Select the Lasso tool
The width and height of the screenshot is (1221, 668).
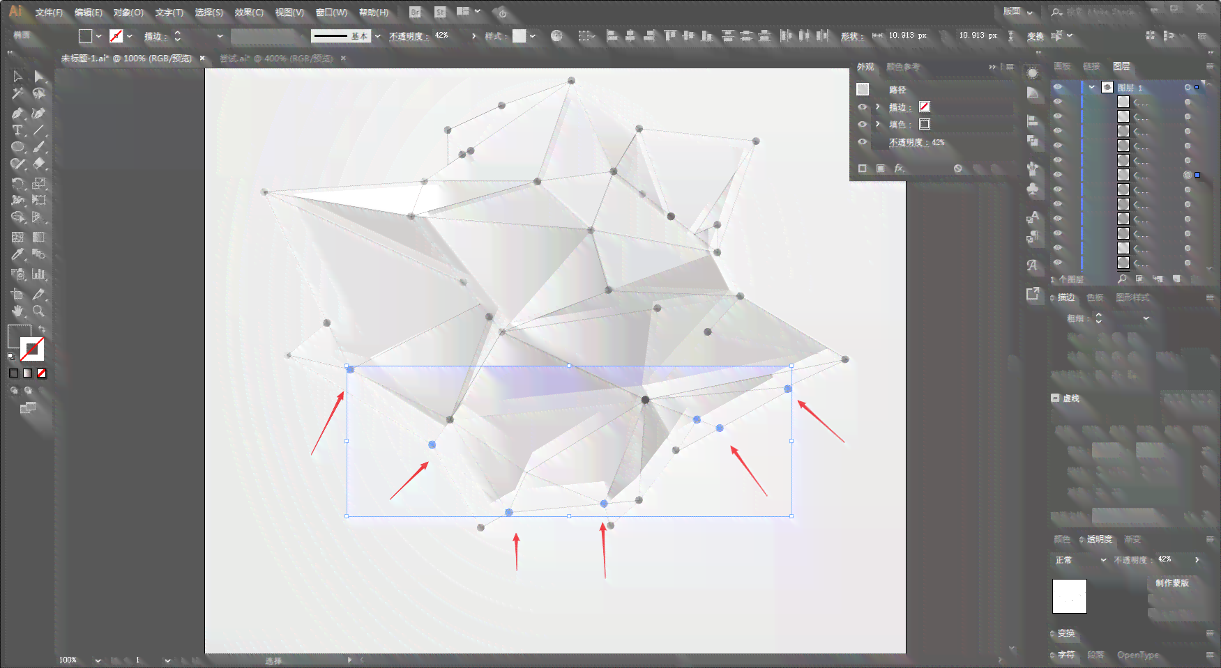point(39,94)
